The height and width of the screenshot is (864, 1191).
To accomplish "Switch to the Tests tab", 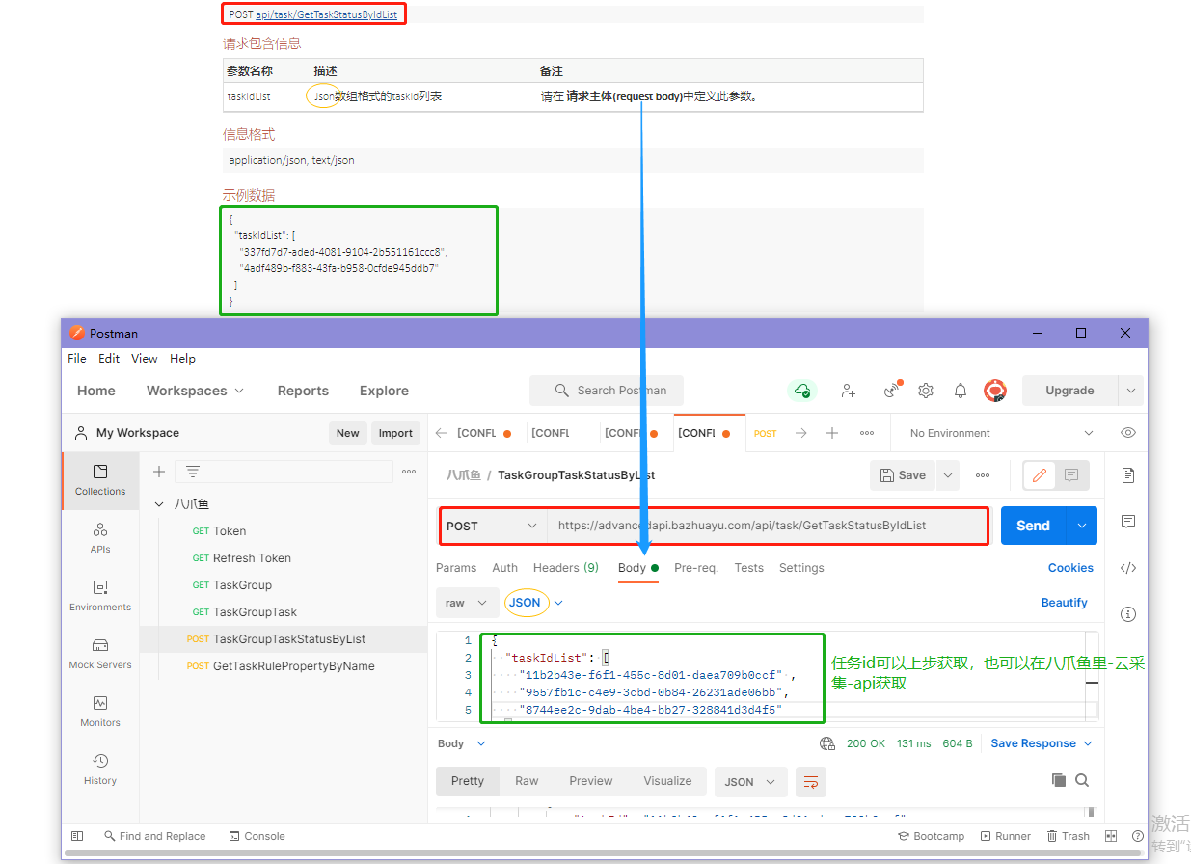I will (749, 568).
